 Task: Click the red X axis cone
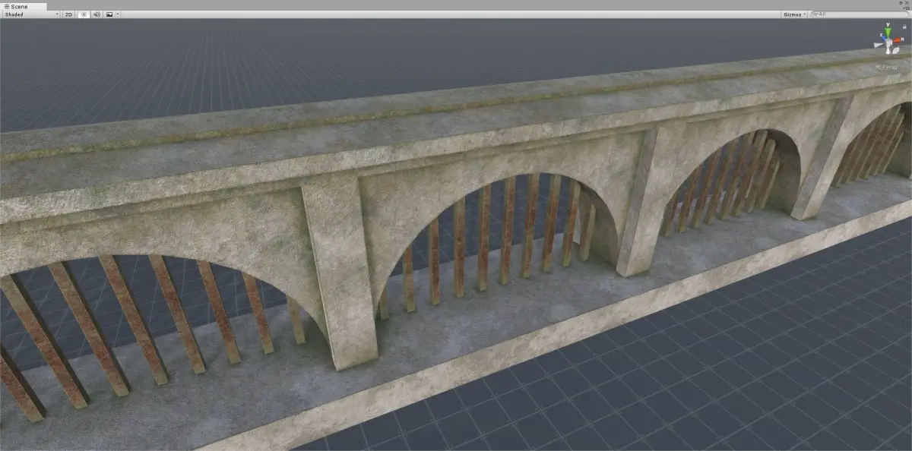pyautogui.click(x=897, y=40)
